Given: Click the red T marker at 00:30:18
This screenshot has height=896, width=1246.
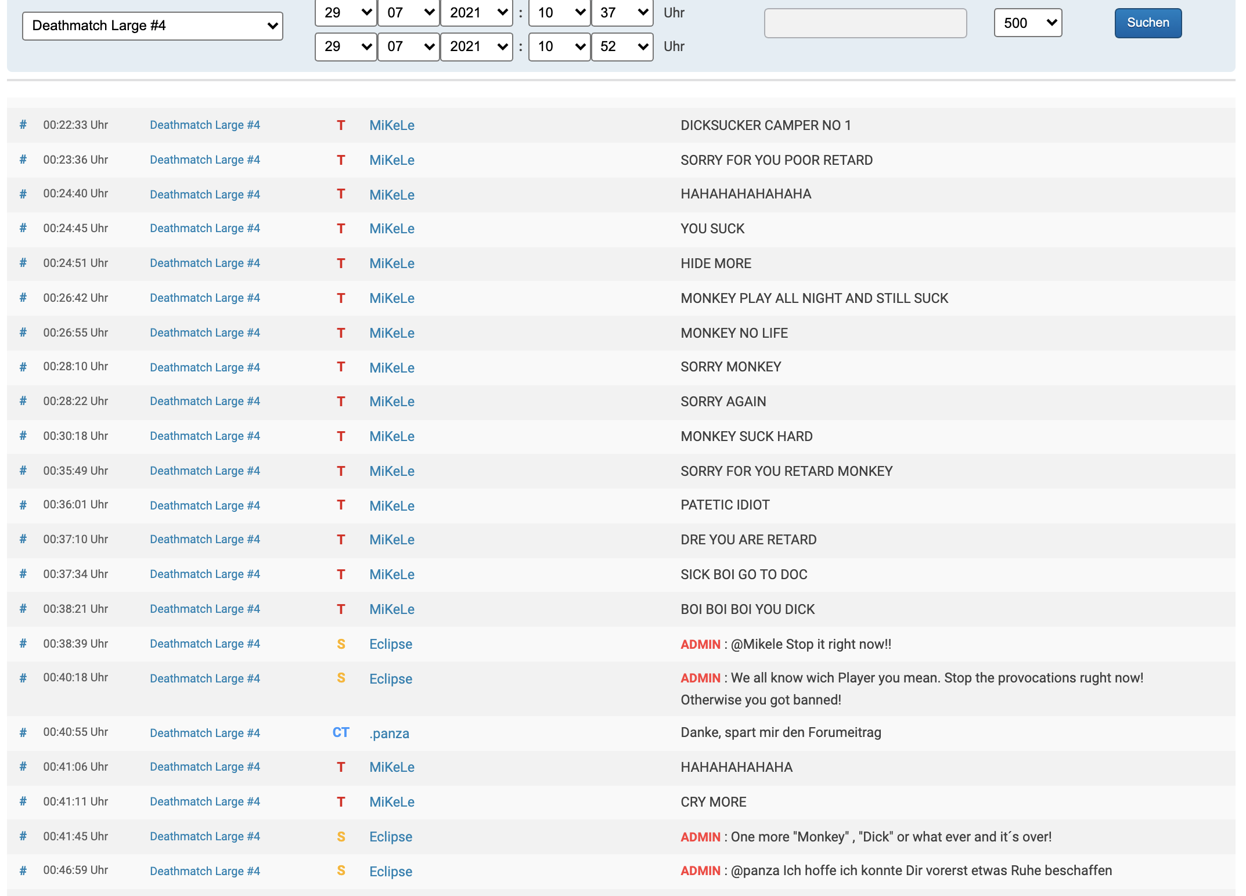Looking at the screenshot, I should pos(341,436).
